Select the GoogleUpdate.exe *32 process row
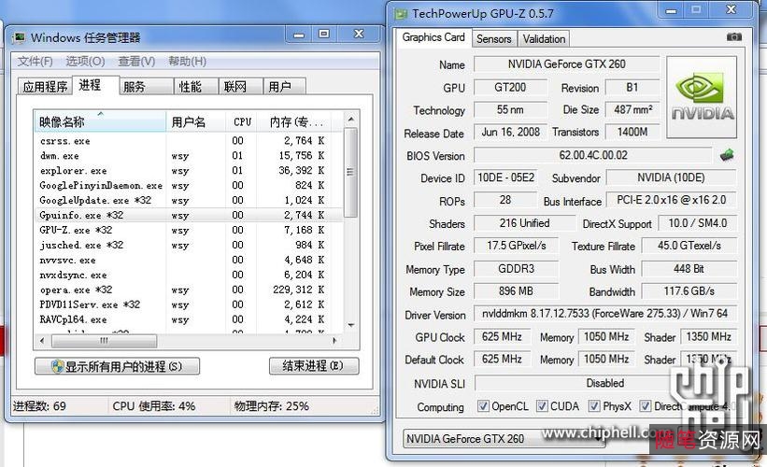 pyautogui.click(x=189, y=200)
